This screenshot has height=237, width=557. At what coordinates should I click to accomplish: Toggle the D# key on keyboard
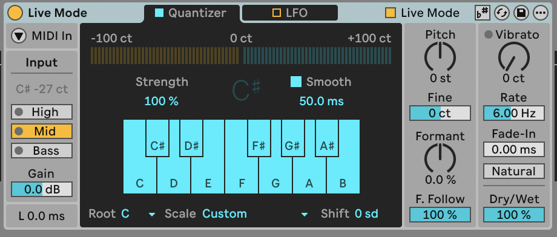tap(191, 138)
